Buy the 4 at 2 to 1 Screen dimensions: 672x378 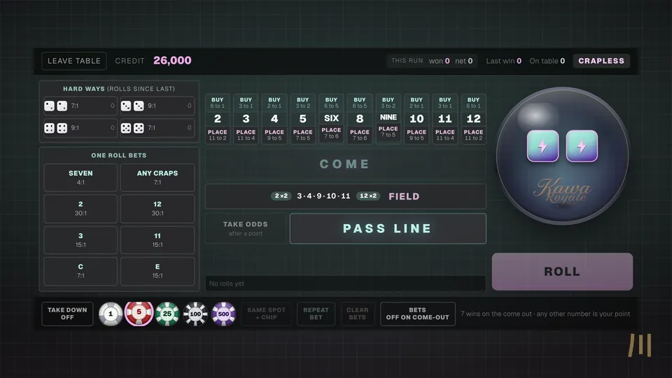coord(274,102)
